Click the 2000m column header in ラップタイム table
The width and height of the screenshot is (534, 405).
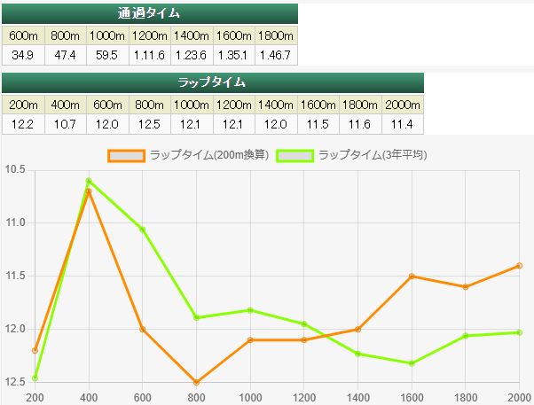(x=403, y=105)
